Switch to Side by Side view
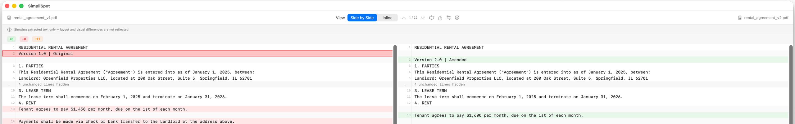 click(x=362, y=18)
